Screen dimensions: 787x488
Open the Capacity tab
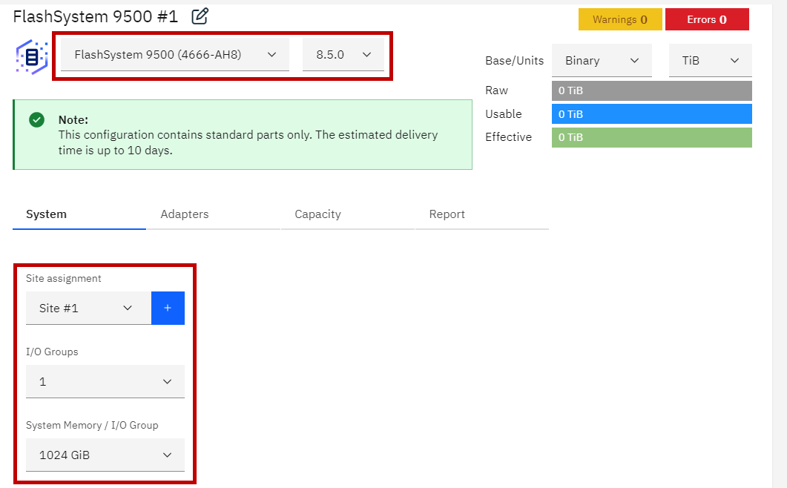click(348, 214)
